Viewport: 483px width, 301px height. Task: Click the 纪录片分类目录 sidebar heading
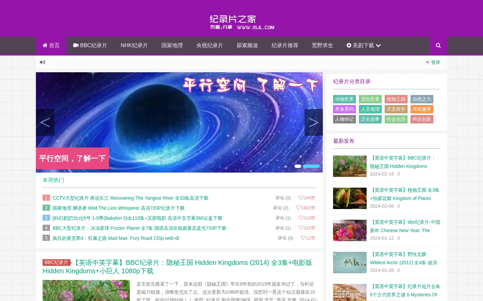point(352,82)
